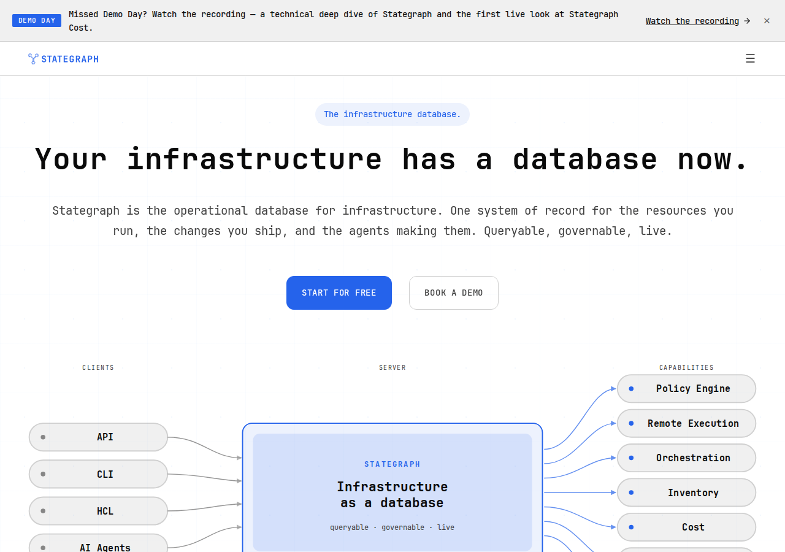785x552 pixels.
Task: Open the hamburger navigation menu
Action: 750,58
